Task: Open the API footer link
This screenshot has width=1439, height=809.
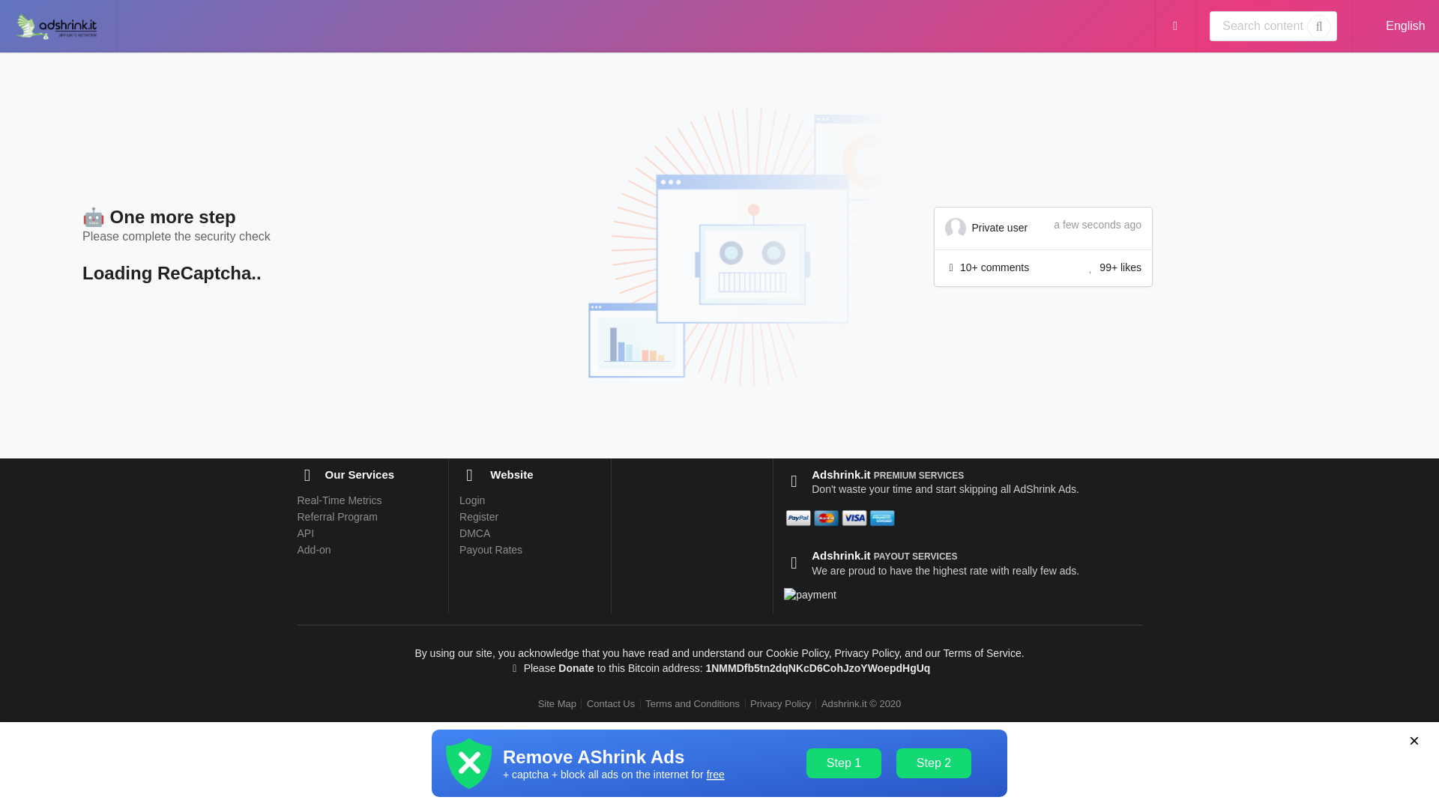Action: click(305, 533)
